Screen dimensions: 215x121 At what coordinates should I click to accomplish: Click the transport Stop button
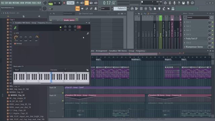point(59,3)
